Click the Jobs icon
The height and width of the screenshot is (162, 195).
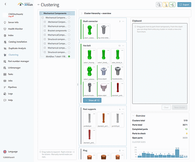pyautogui.click(x=5, y=81)
